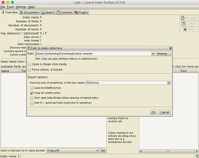Click the dialog title bar icon
Viewport: 199px width, 158px height.
tap(29, 48)
